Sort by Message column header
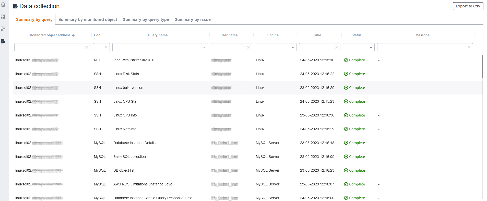Viewport: 487px width, 201px height. tap(422, 35)
